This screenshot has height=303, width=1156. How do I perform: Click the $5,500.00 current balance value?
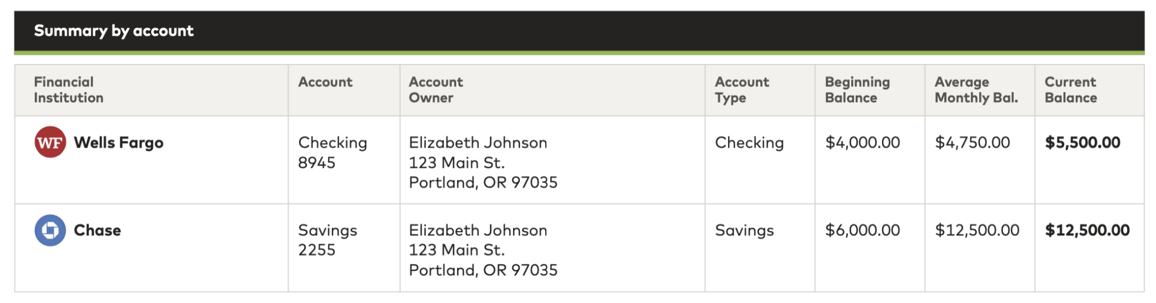click(1082, 142)
